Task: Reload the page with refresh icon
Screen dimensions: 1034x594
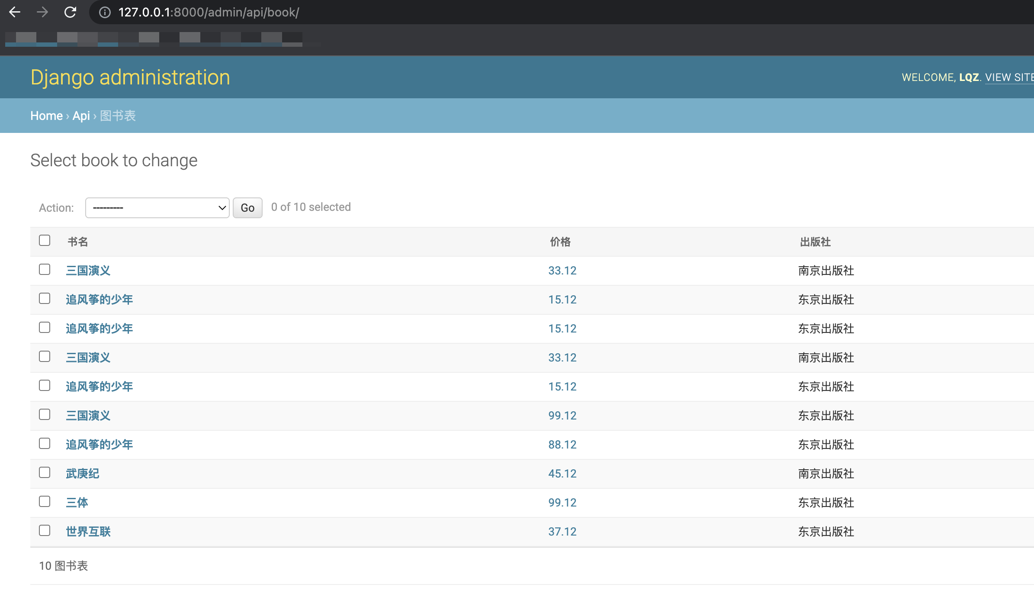Action: 70,12
